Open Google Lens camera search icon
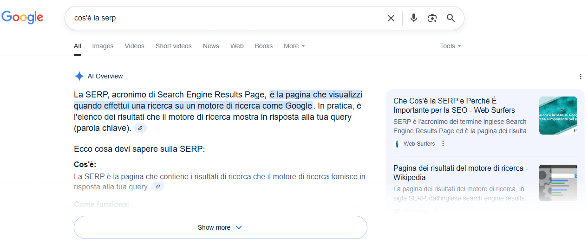Screen dimensions: 588x245 (x=432, y=18)
